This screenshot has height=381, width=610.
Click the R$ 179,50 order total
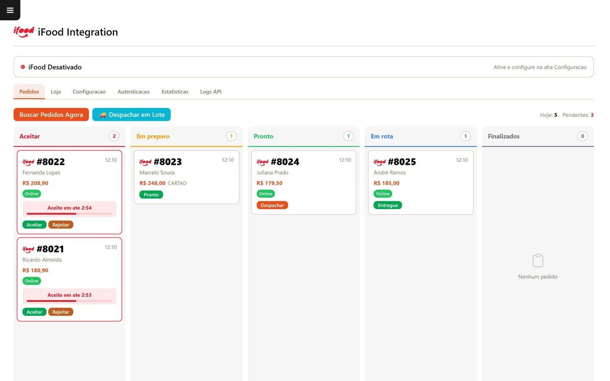pyautogui.click(x=269, y=183)
